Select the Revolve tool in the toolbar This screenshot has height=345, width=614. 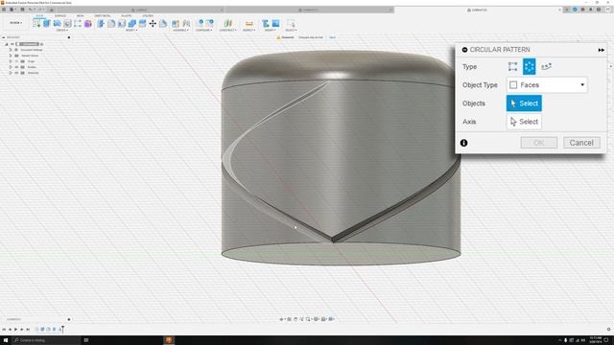pyautogui.click(x=58, y=23)
